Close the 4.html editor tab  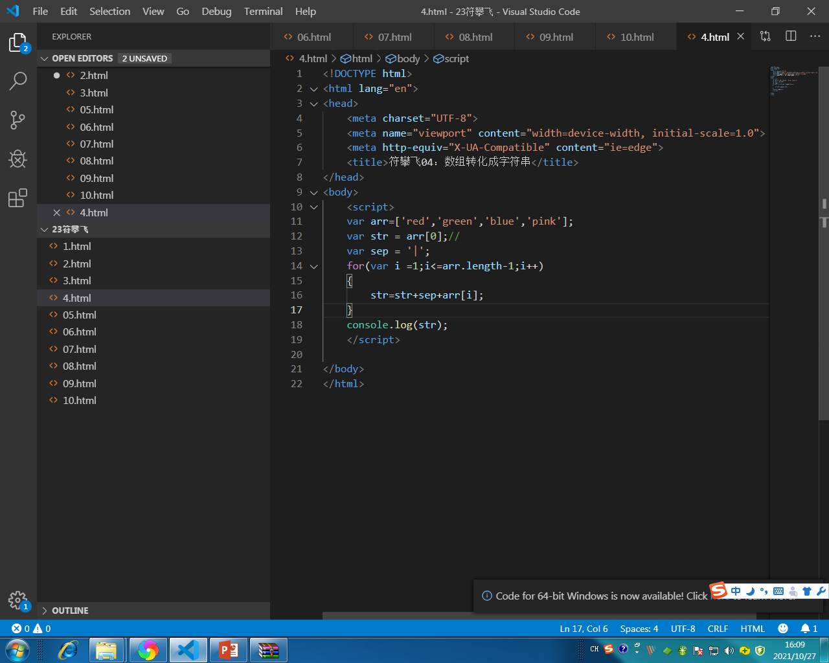coord(740,36)
